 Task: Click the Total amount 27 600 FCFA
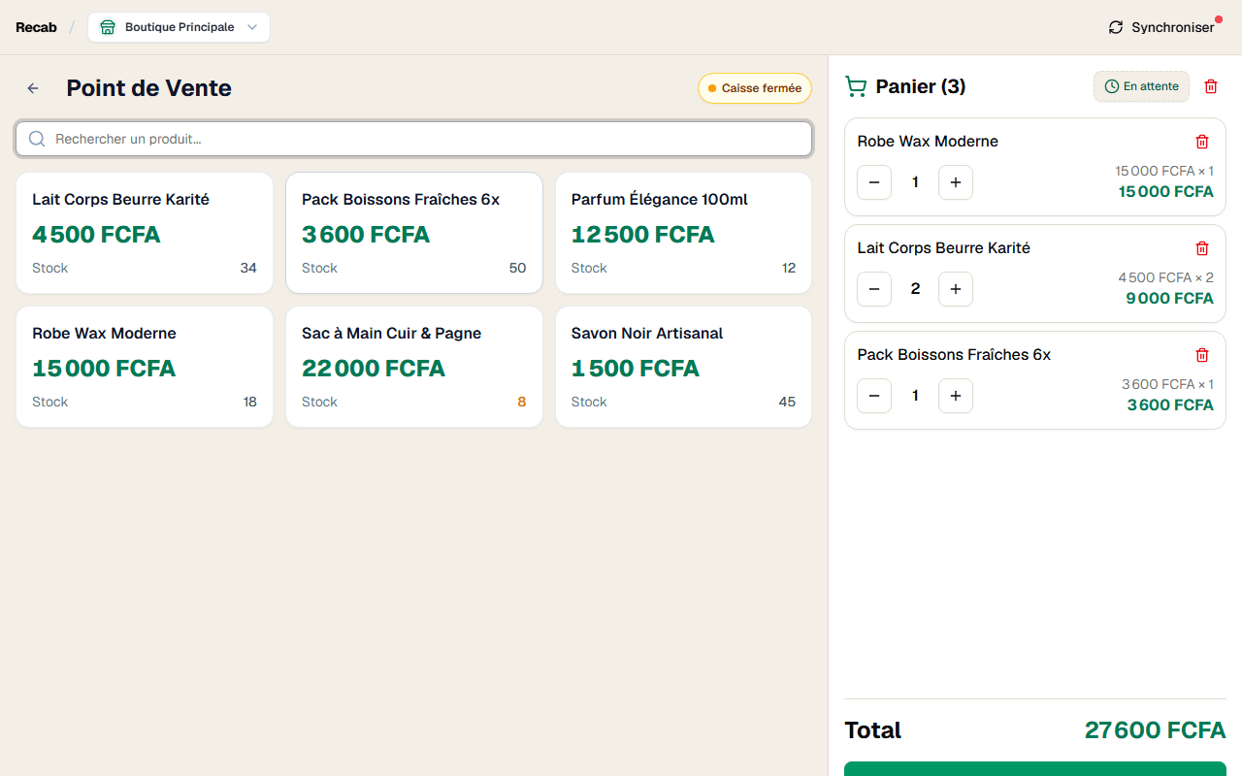point(1156,730)
